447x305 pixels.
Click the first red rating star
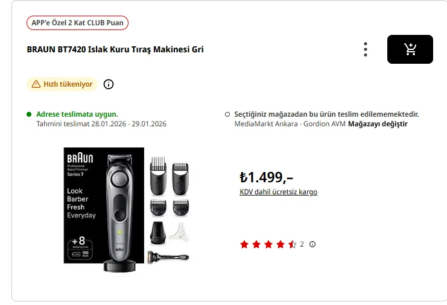coord(244,244)
